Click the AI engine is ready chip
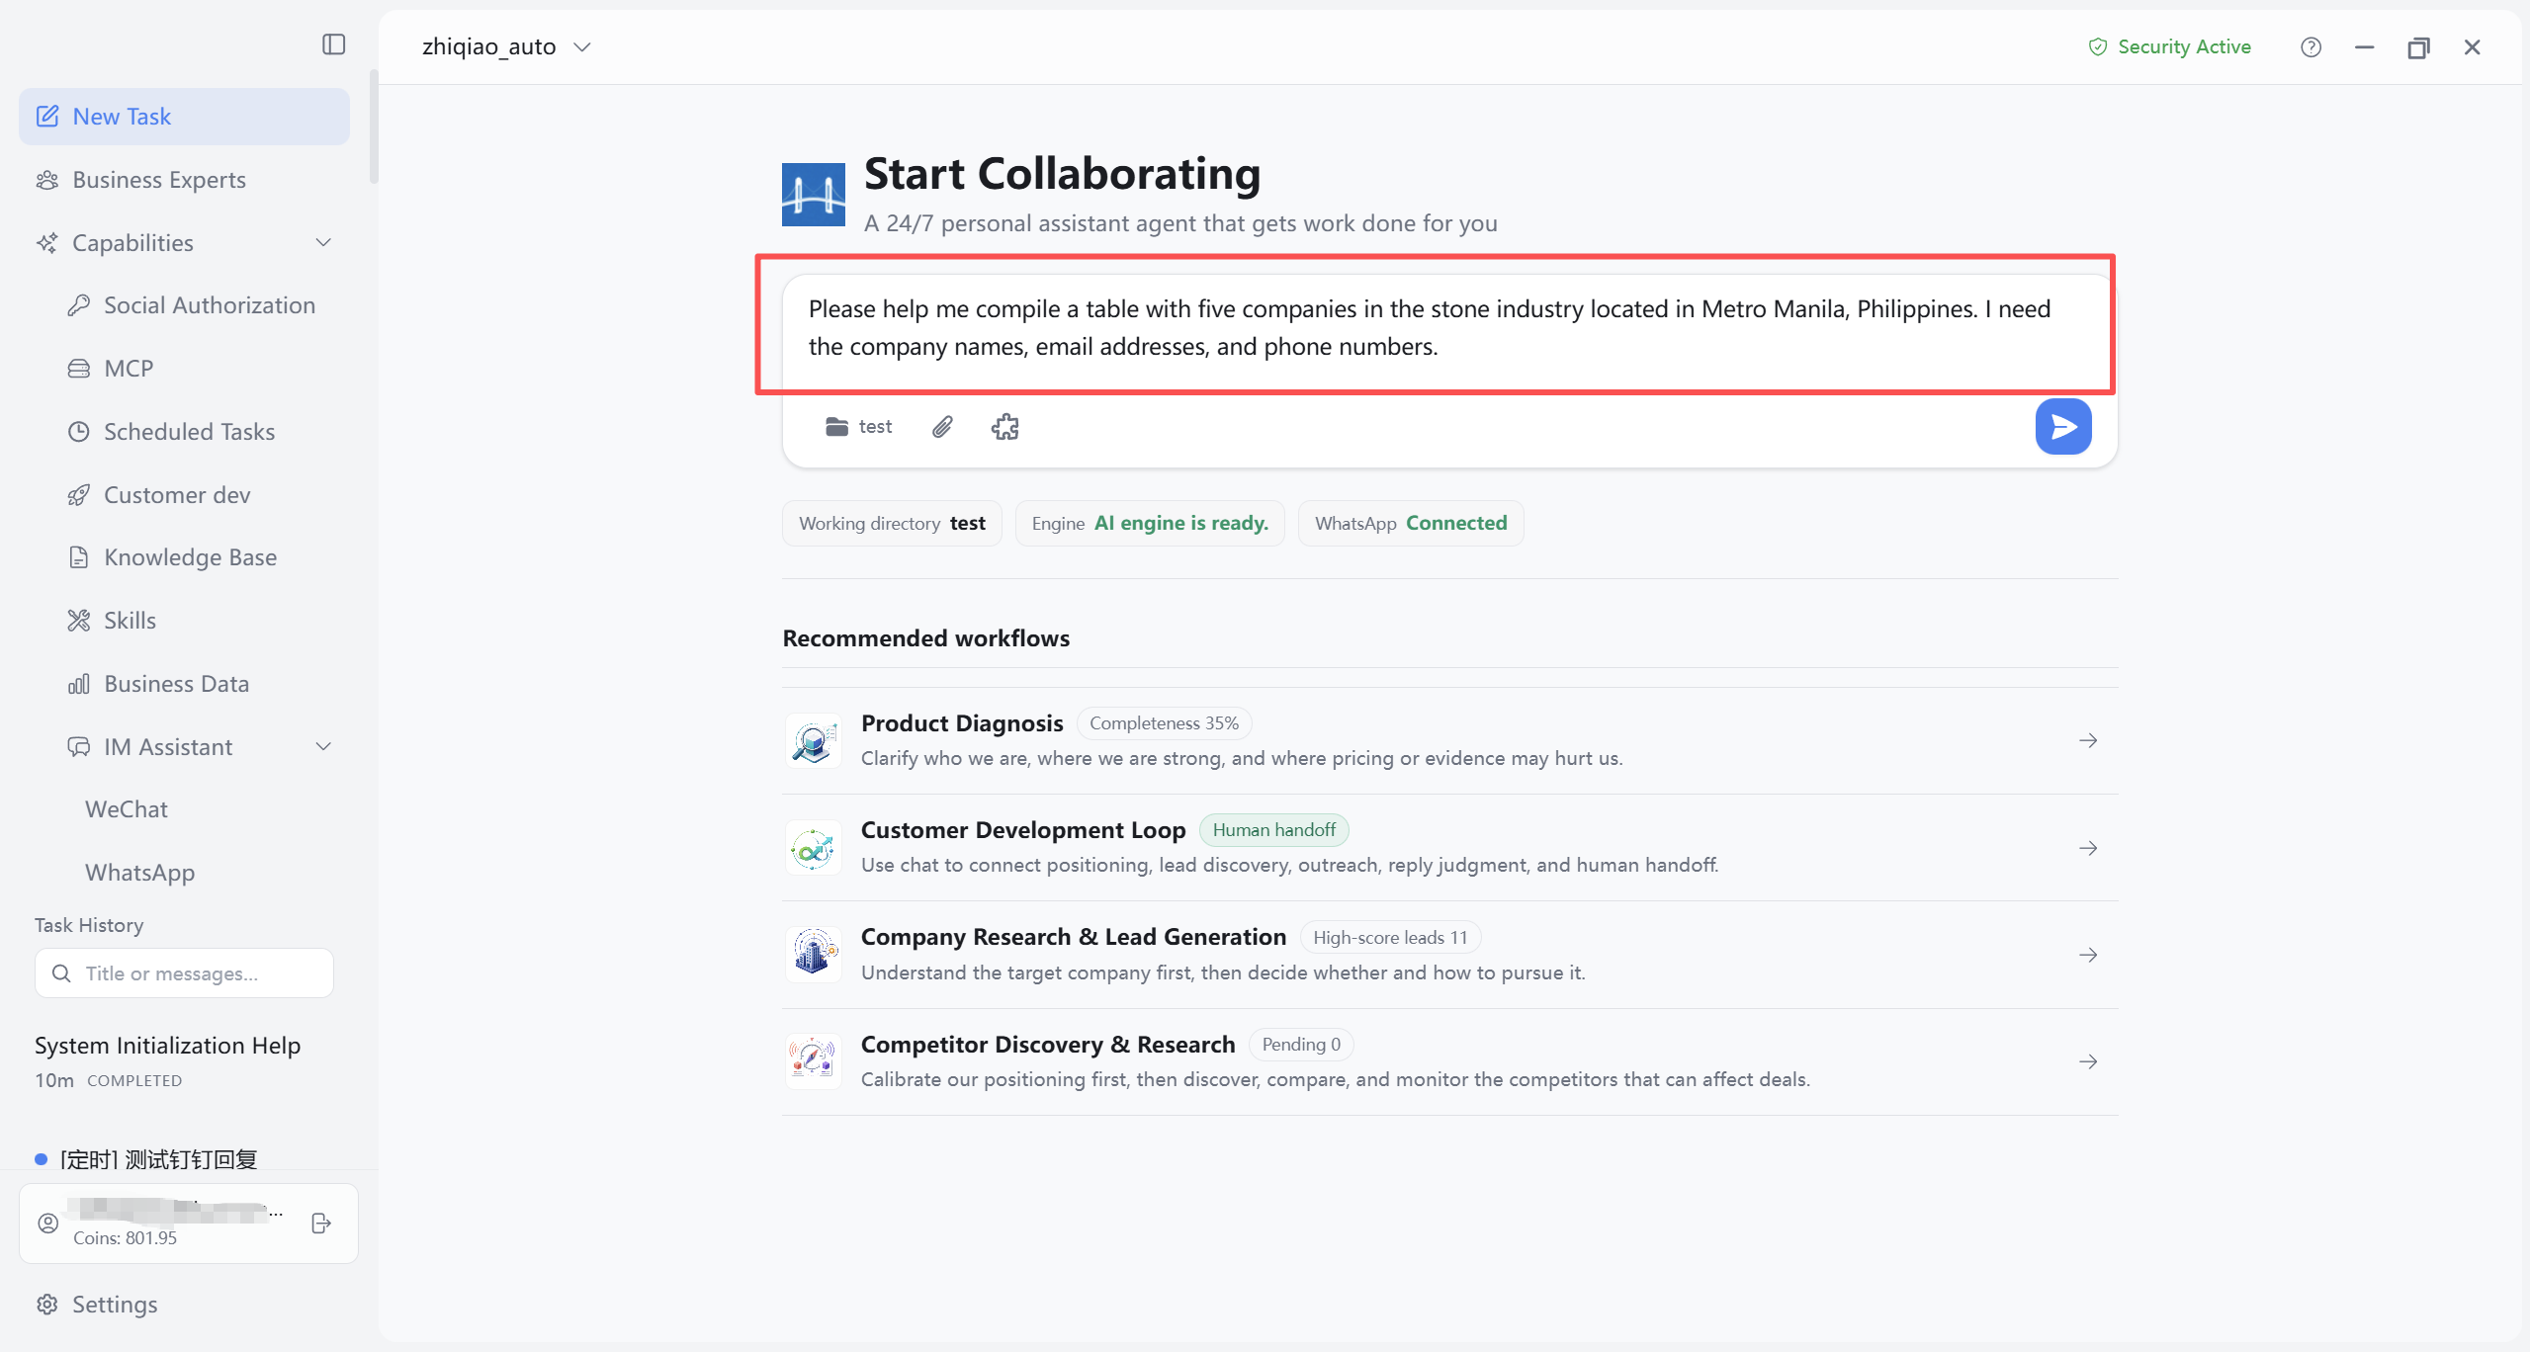The image size is (2530, 1352). click(x=1149, y=523)
